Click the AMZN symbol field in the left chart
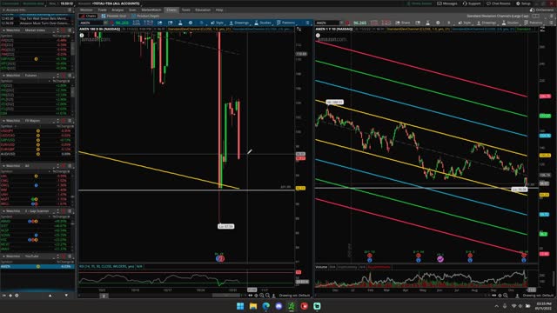This screenshot has width=557, height=313. pos(91,23)
